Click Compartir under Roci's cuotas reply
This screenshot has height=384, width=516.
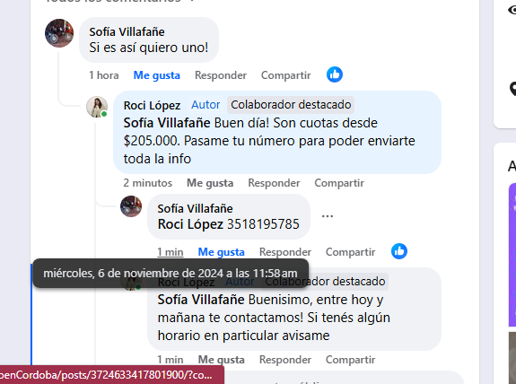339,183
